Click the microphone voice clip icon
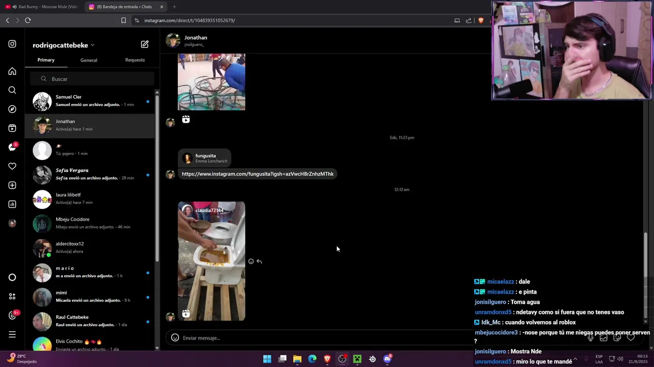The height and width of the screenshot is (367, 654). point(590,337)
